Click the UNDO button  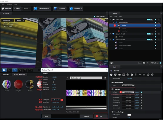click(17, 9)
